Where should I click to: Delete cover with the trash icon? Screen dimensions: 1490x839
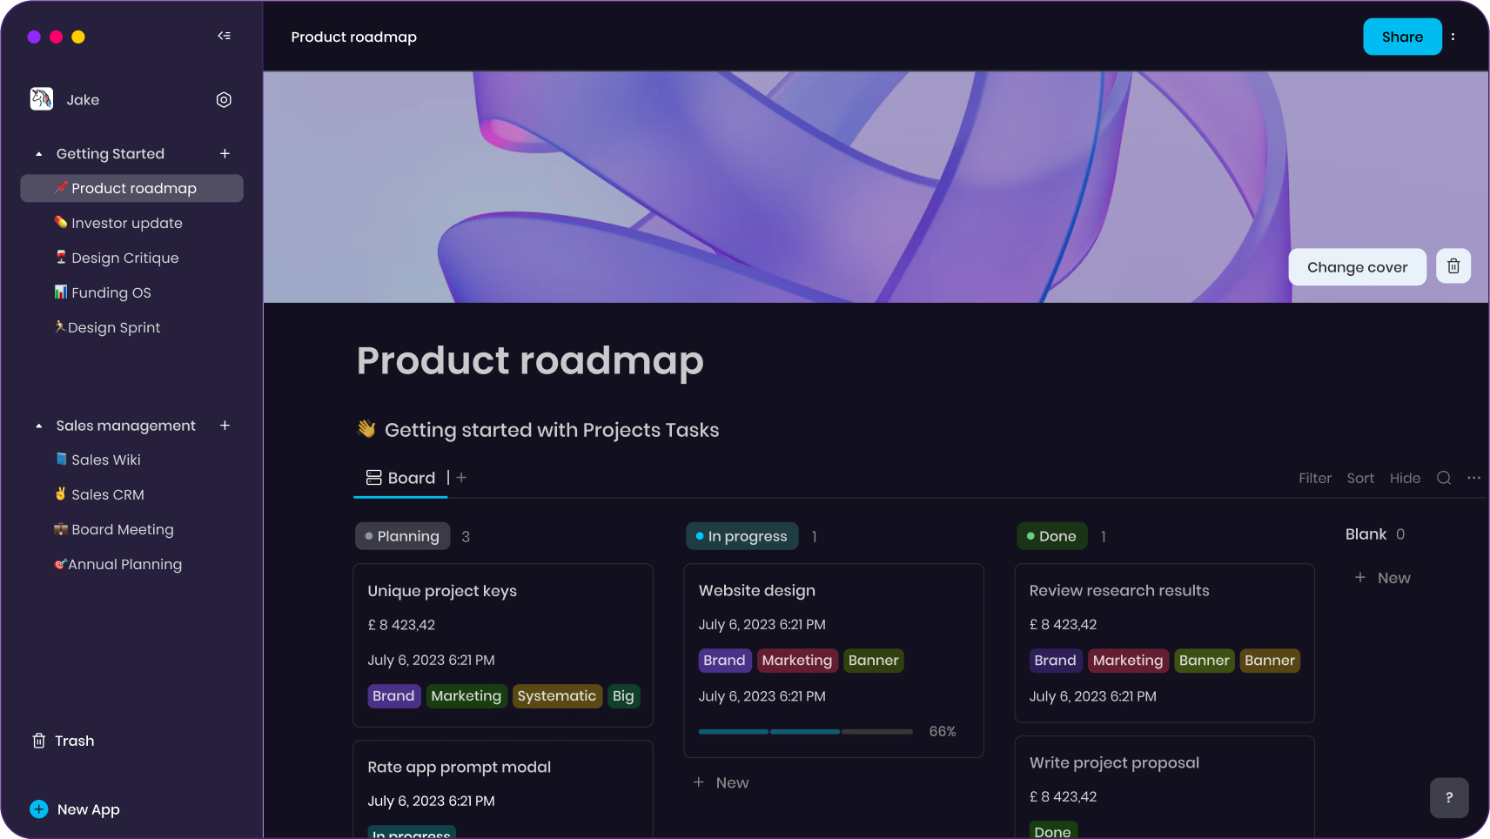[x=1453, y=266]
